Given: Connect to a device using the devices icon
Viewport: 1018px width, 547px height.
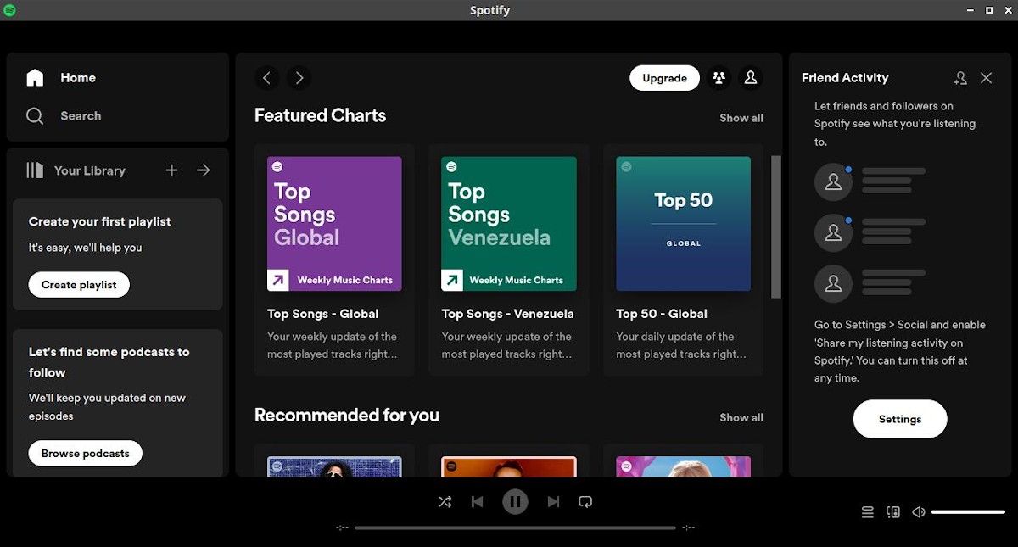Looking at the screenshot, I should (892, 511).
